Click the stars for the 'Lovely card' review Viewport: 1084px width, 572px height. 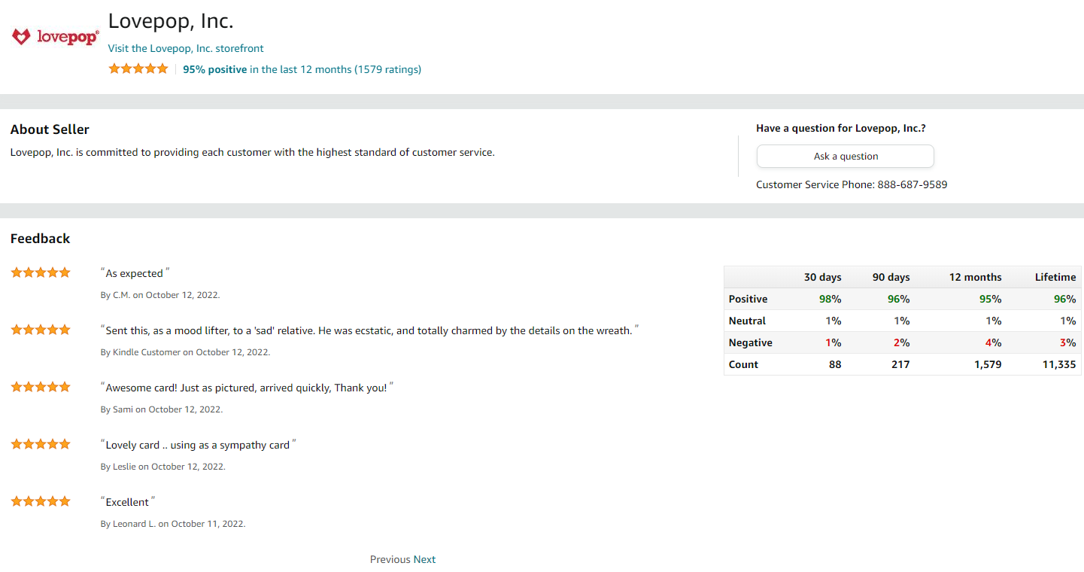coord(41,444)
